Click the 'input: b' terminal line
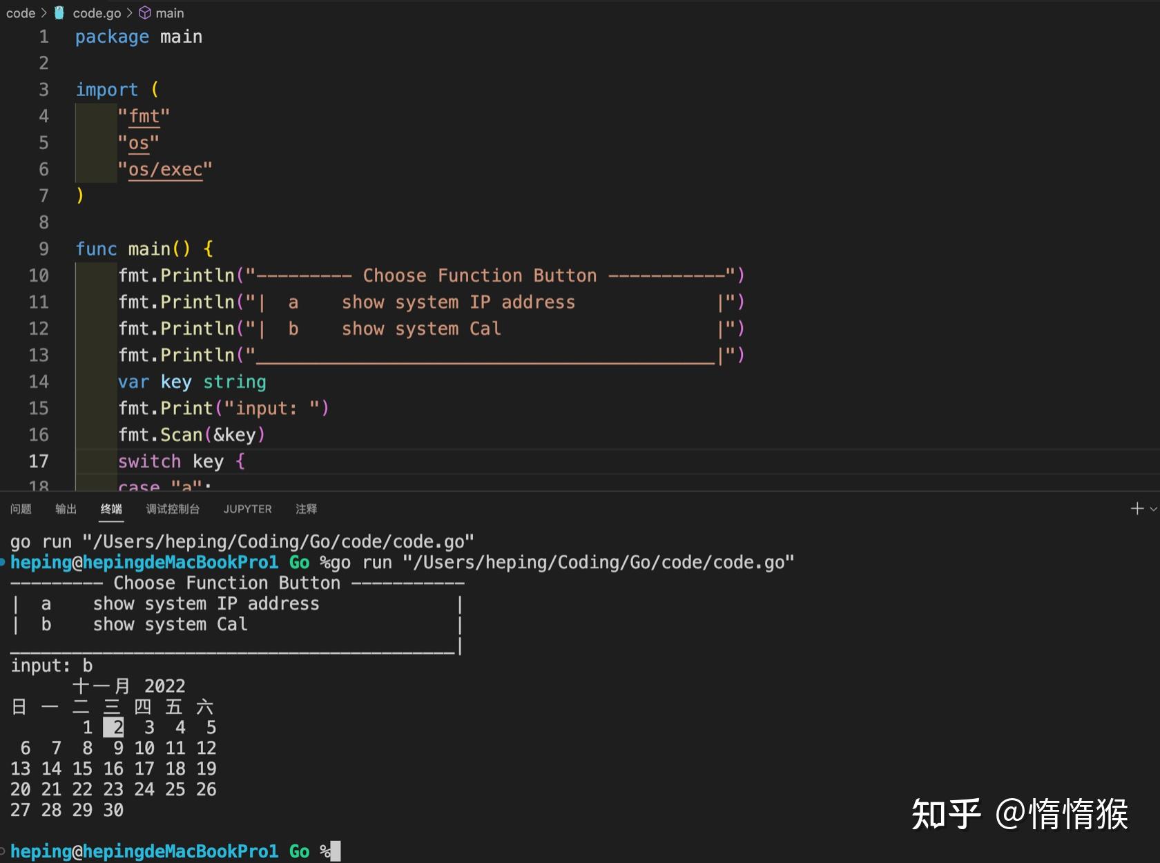Image resolution: width=1160 pixels, height=863 pixels. [x=52, y=666]
